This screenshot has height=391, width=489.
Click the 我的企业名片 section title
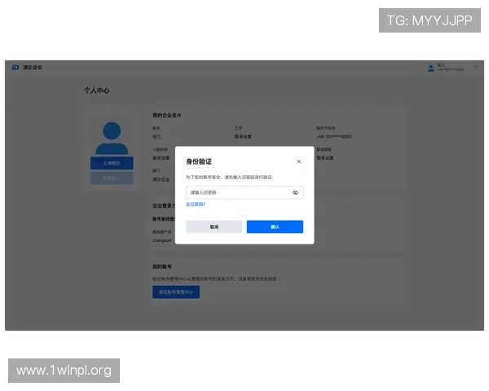(x=167, y=115)
